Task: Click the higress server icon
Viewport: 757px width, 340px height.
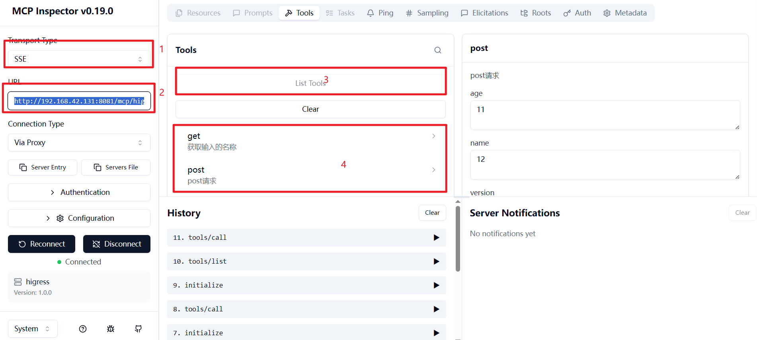Action: click(x=18, y=282)
